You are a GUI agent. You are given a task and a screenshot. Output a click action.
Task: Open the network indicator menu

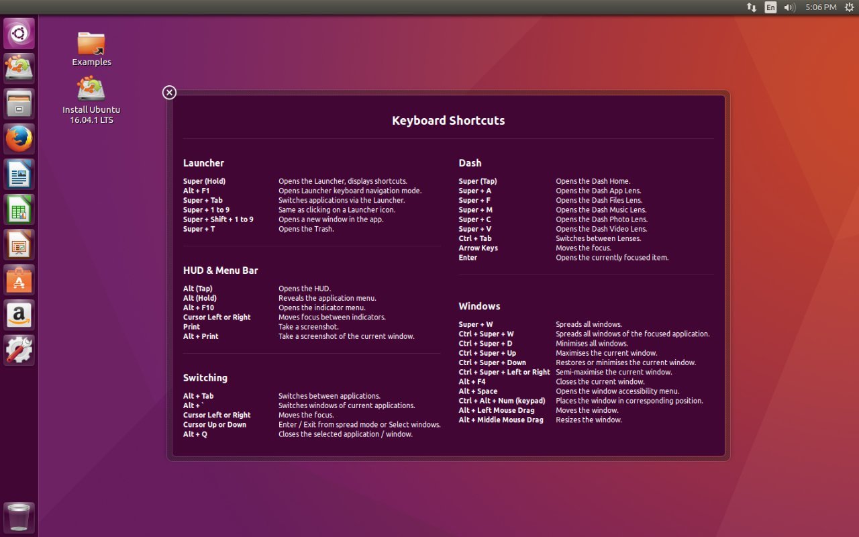coord(751,7)
